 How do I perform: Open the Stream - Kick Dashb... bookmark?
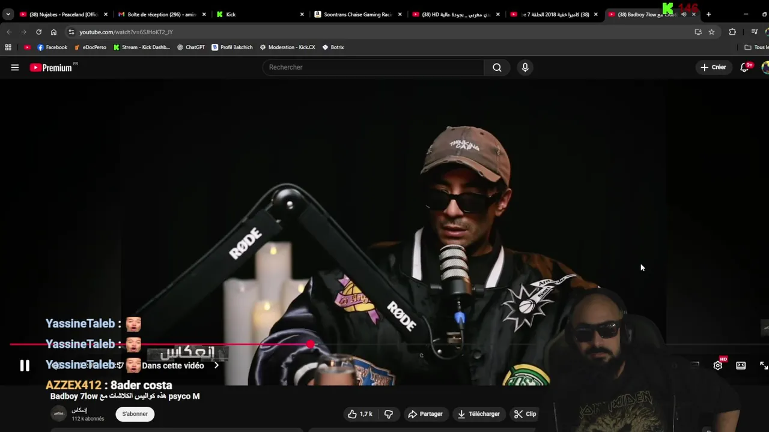click(x=142, y=47)
